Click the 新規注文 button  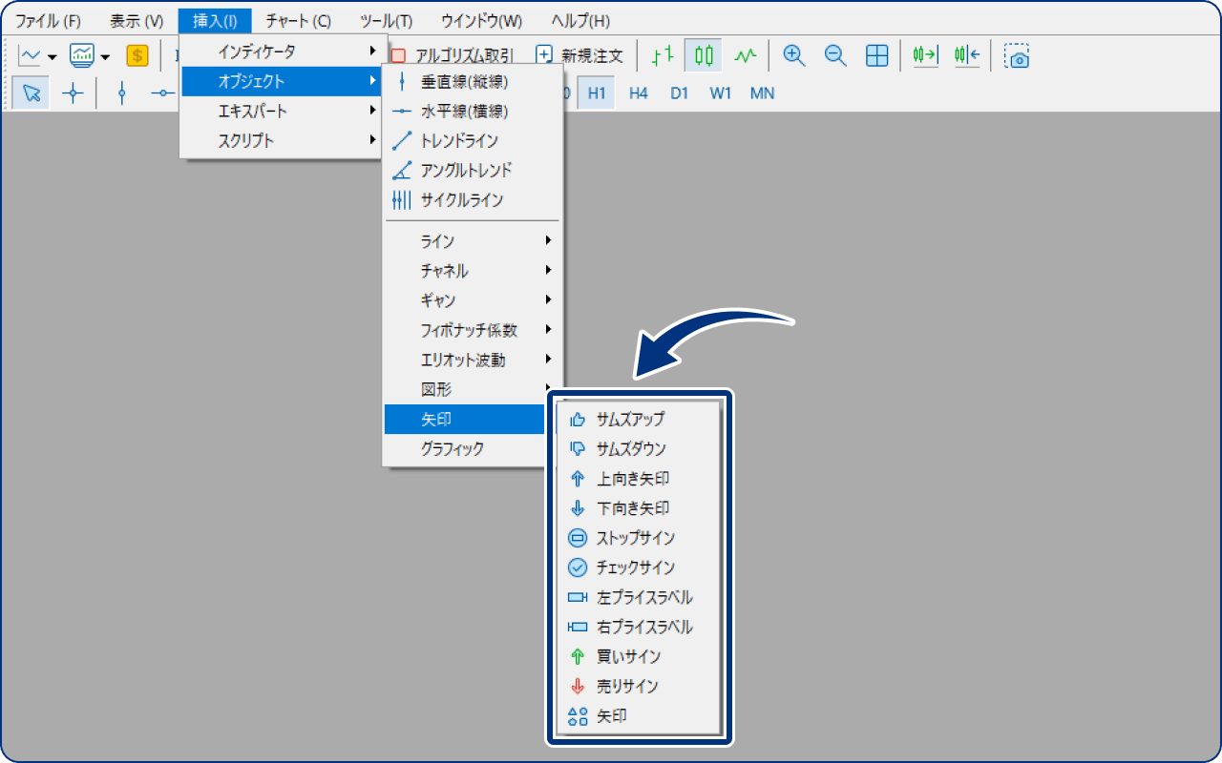click(590, 55)
